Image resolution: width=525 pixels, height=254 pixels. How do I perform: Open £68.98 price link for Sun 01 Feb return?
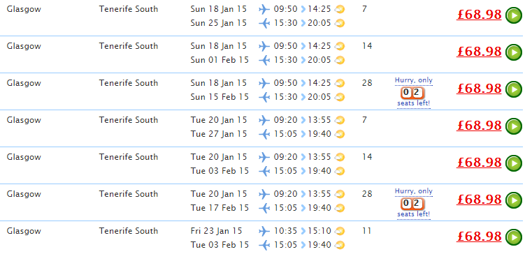pyautogui.click(x=479, y=52)
